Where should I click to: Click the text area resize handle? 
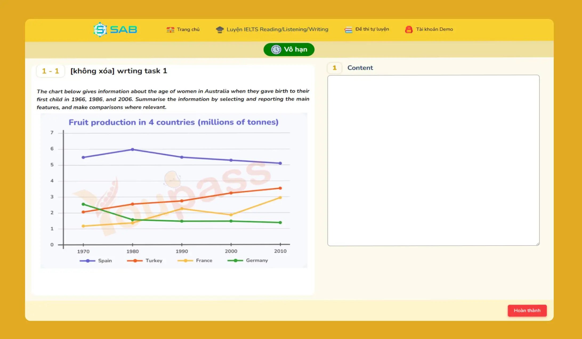537,244
